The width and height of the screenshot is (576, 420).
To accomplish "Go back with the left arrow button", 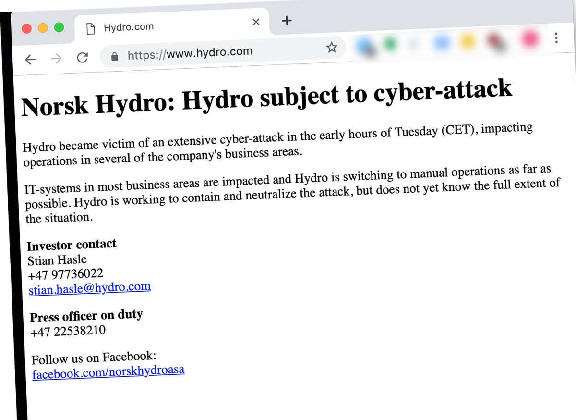I will pyautogui.click(x=30, y=59).
